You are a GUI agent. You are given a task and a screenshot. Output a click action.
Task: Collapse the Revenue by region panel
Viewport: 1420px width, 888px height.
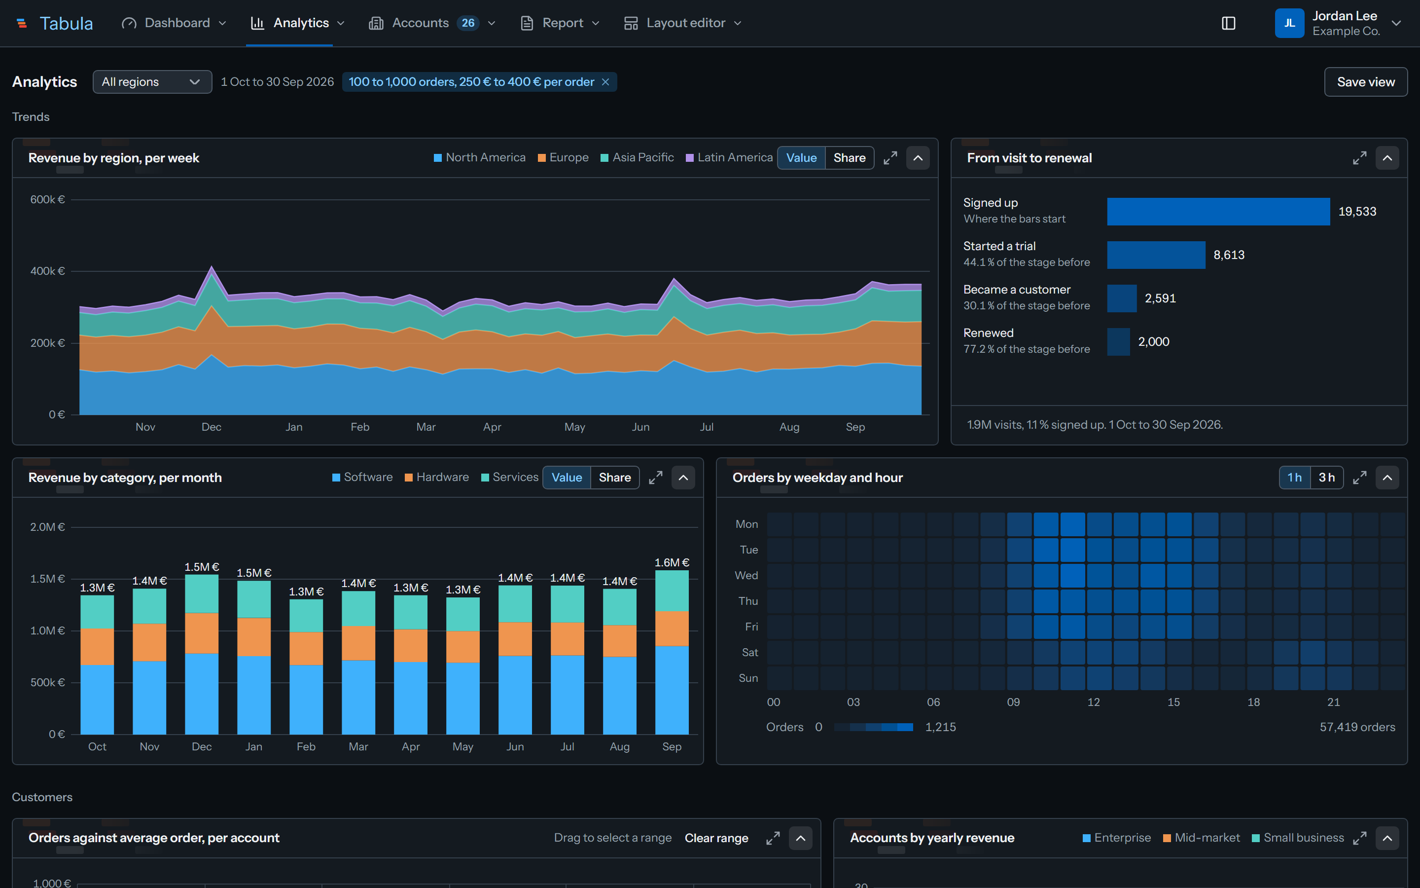[918, 158]
